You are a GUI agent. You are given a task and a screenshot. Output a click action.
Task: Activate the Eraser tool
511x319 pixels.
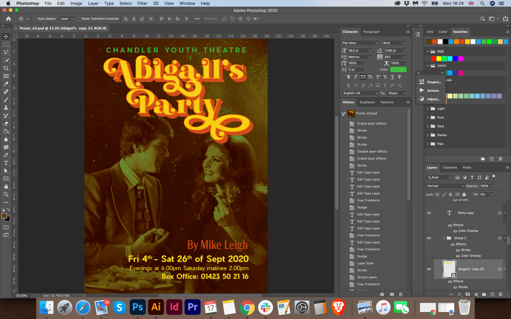coord(6,123)
